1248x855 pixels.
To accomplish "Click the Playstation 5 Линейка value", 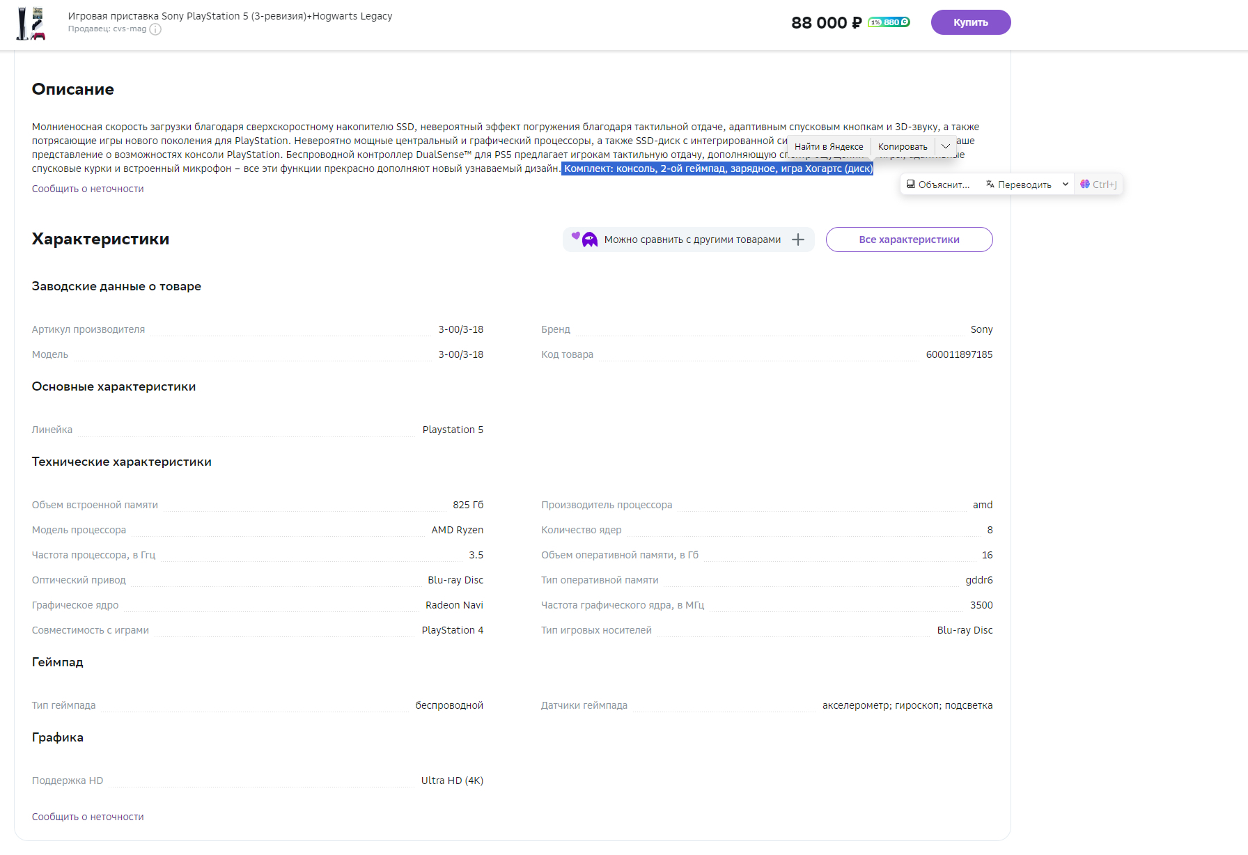I will [x=453, y=430].
